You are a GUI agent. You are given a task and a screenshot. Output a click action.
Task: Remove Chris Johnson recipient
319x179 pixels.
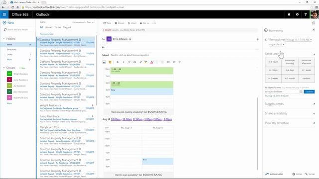pos(130,39)
